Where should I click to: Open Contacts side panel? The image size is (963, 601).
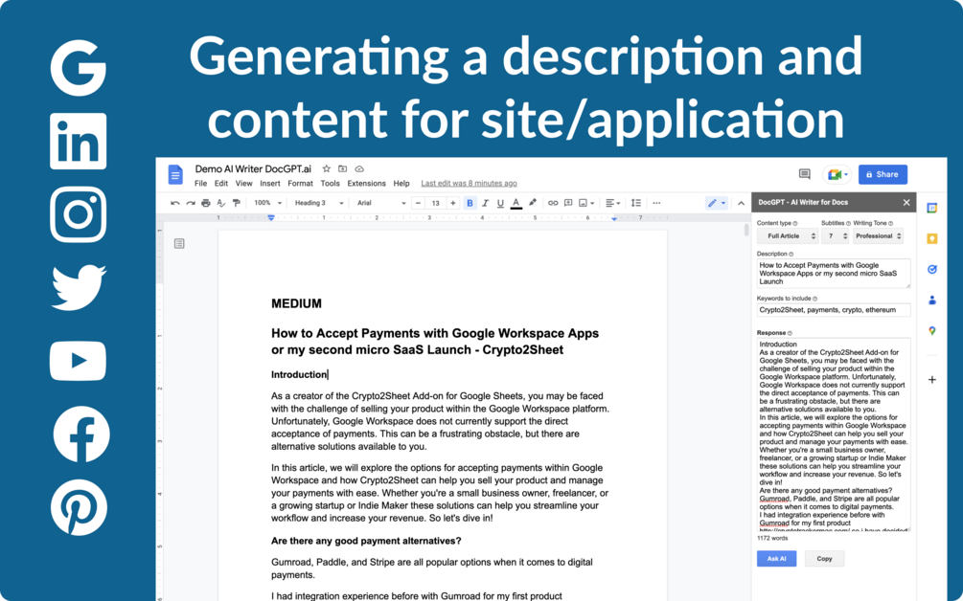point(931,300)
